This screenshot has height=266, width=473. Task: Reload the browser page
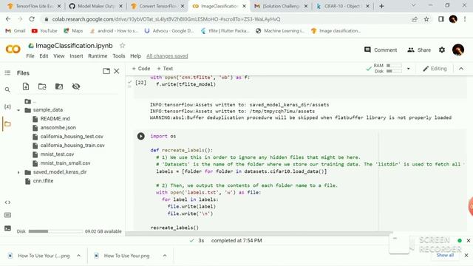pos(32,19)
